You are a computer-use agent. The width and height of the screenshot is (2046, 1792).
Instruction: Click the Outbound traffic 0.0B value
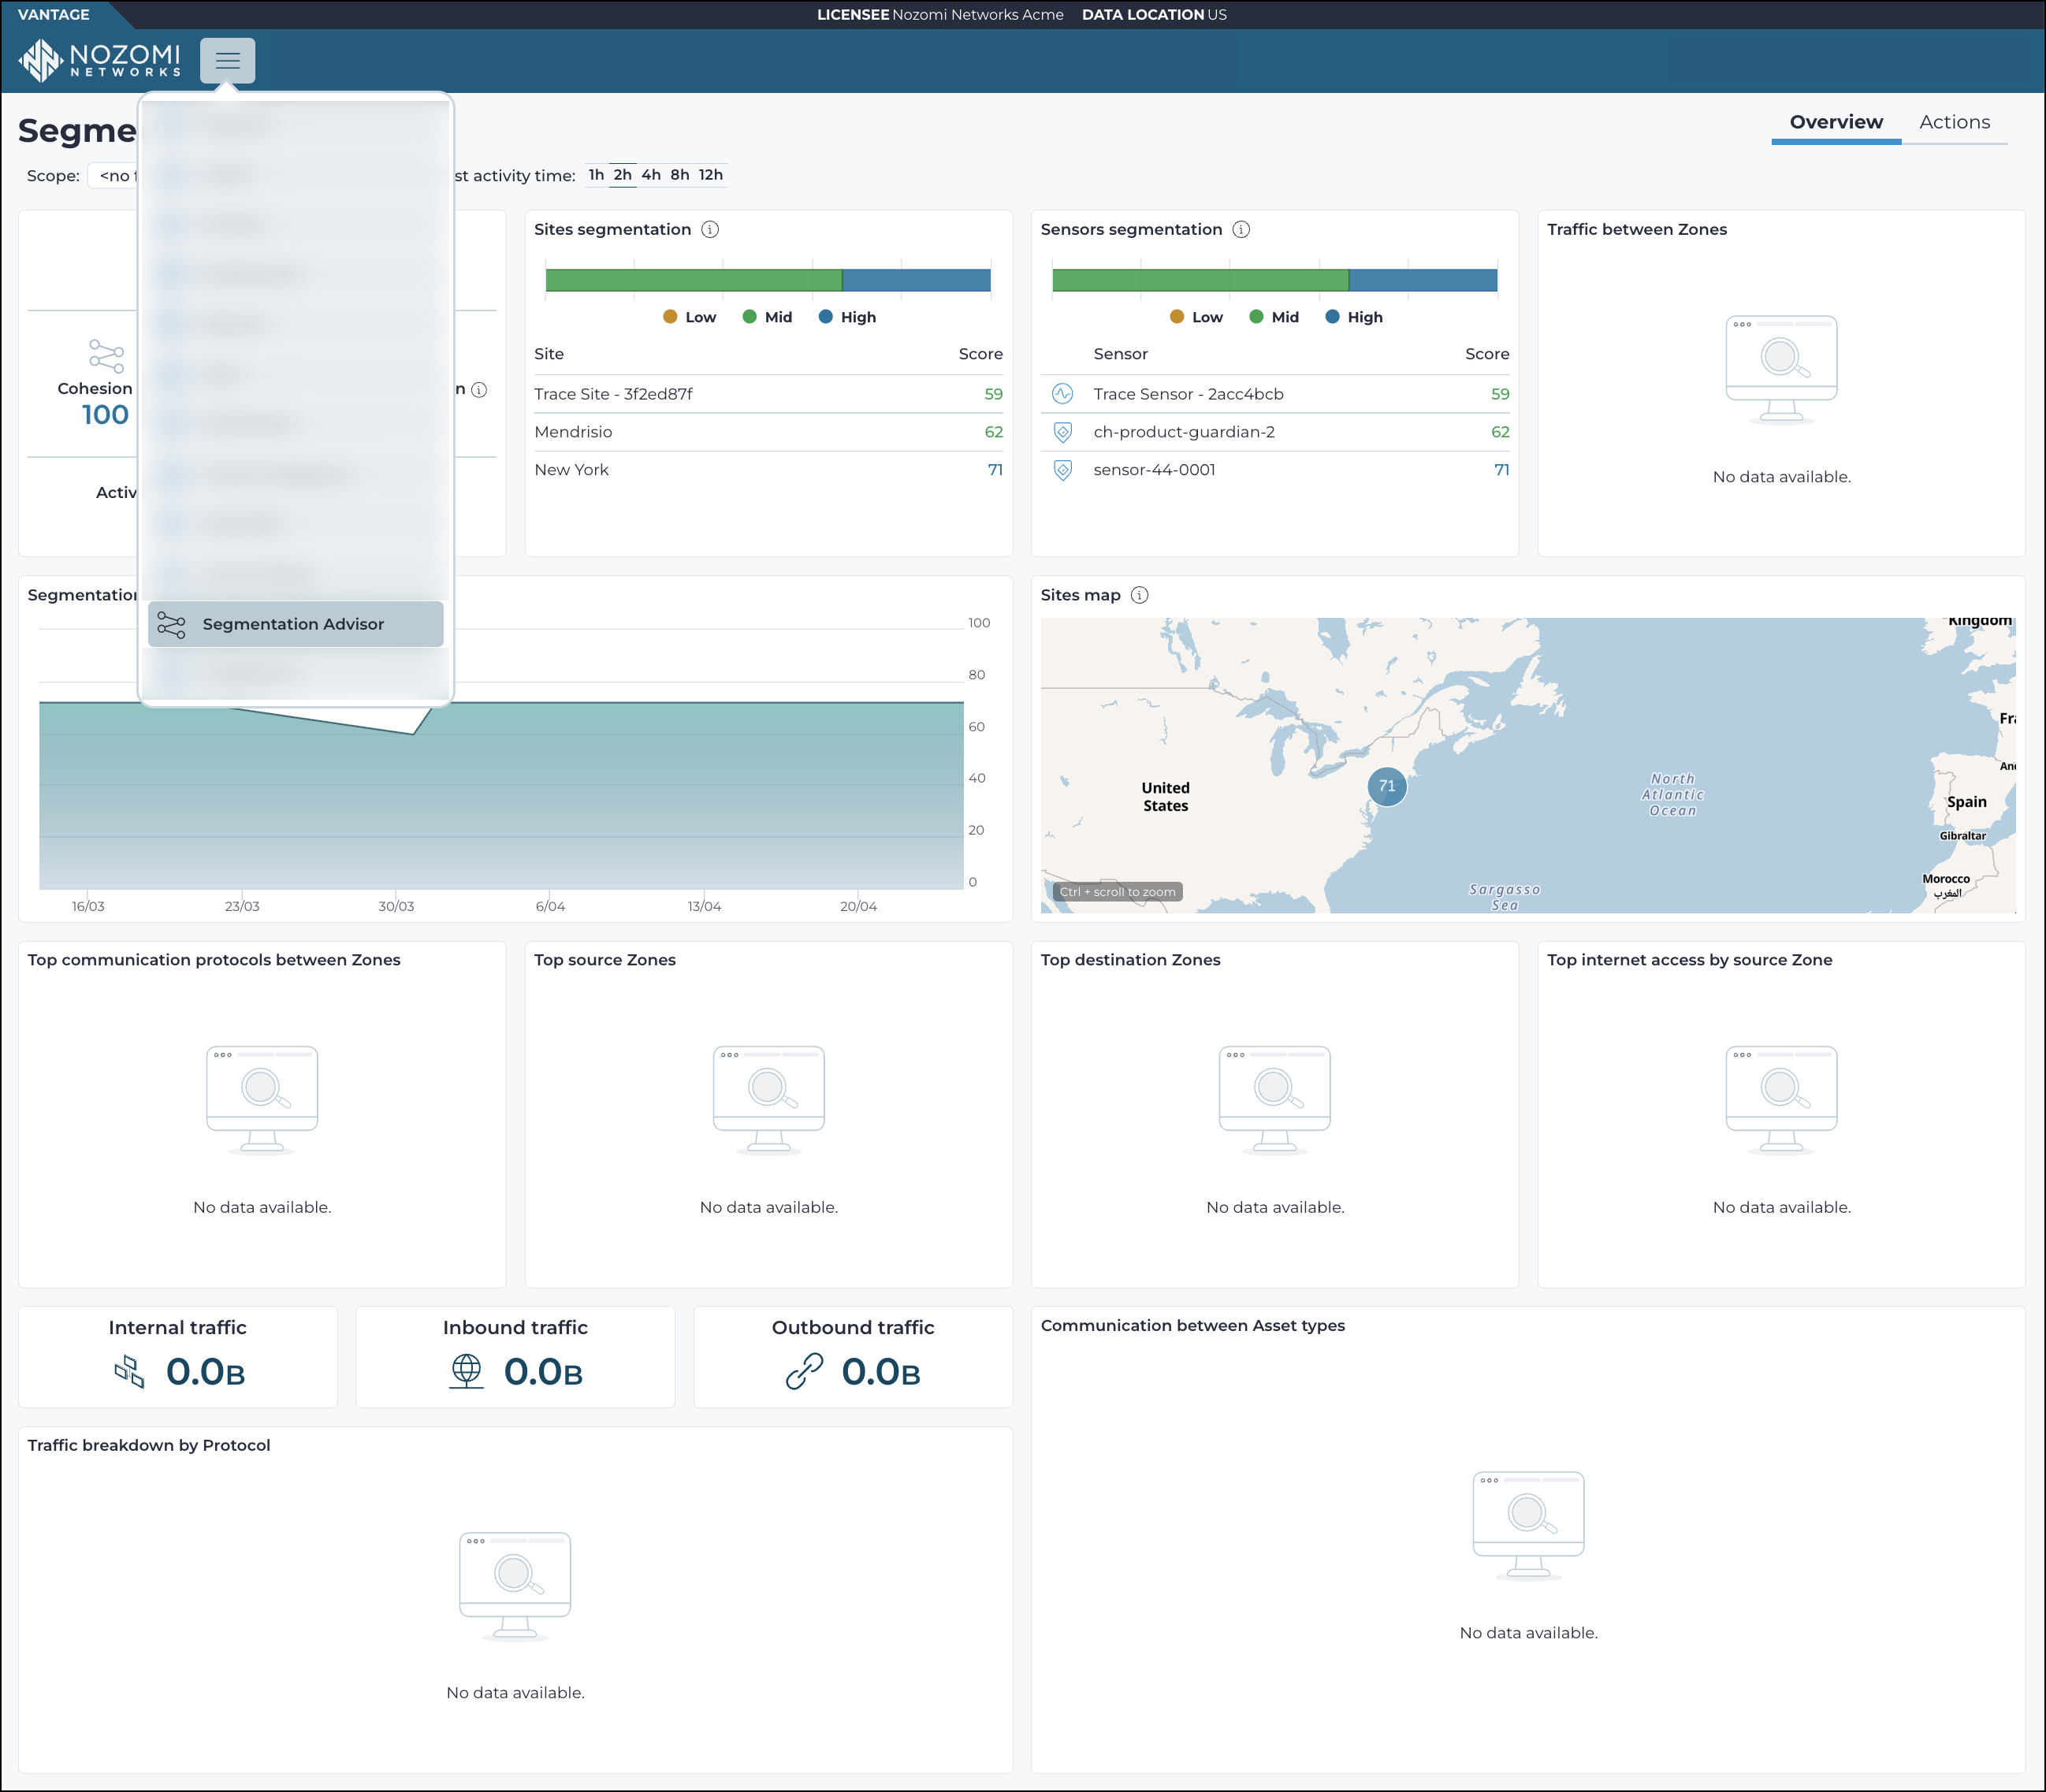coord(881,1372)
